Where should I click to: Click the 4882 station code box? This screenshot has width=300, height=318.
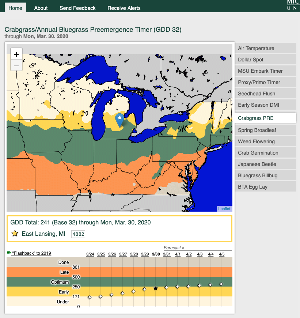point(78,234)
